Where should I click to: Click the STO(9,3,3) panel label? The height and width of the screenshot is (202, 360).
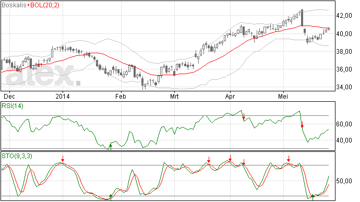tap(17, 156)
